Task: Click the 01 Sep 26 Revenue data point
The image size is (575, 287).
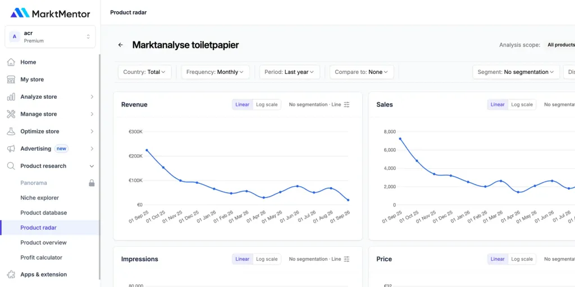Action: tap(348, 200)
